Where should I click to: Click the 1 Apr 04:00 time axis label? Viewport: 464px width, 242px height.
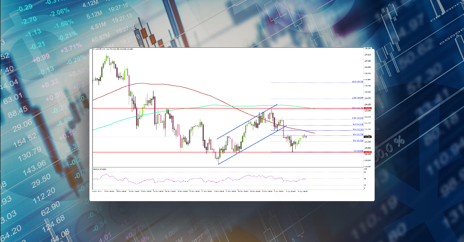tap(278, 192)
